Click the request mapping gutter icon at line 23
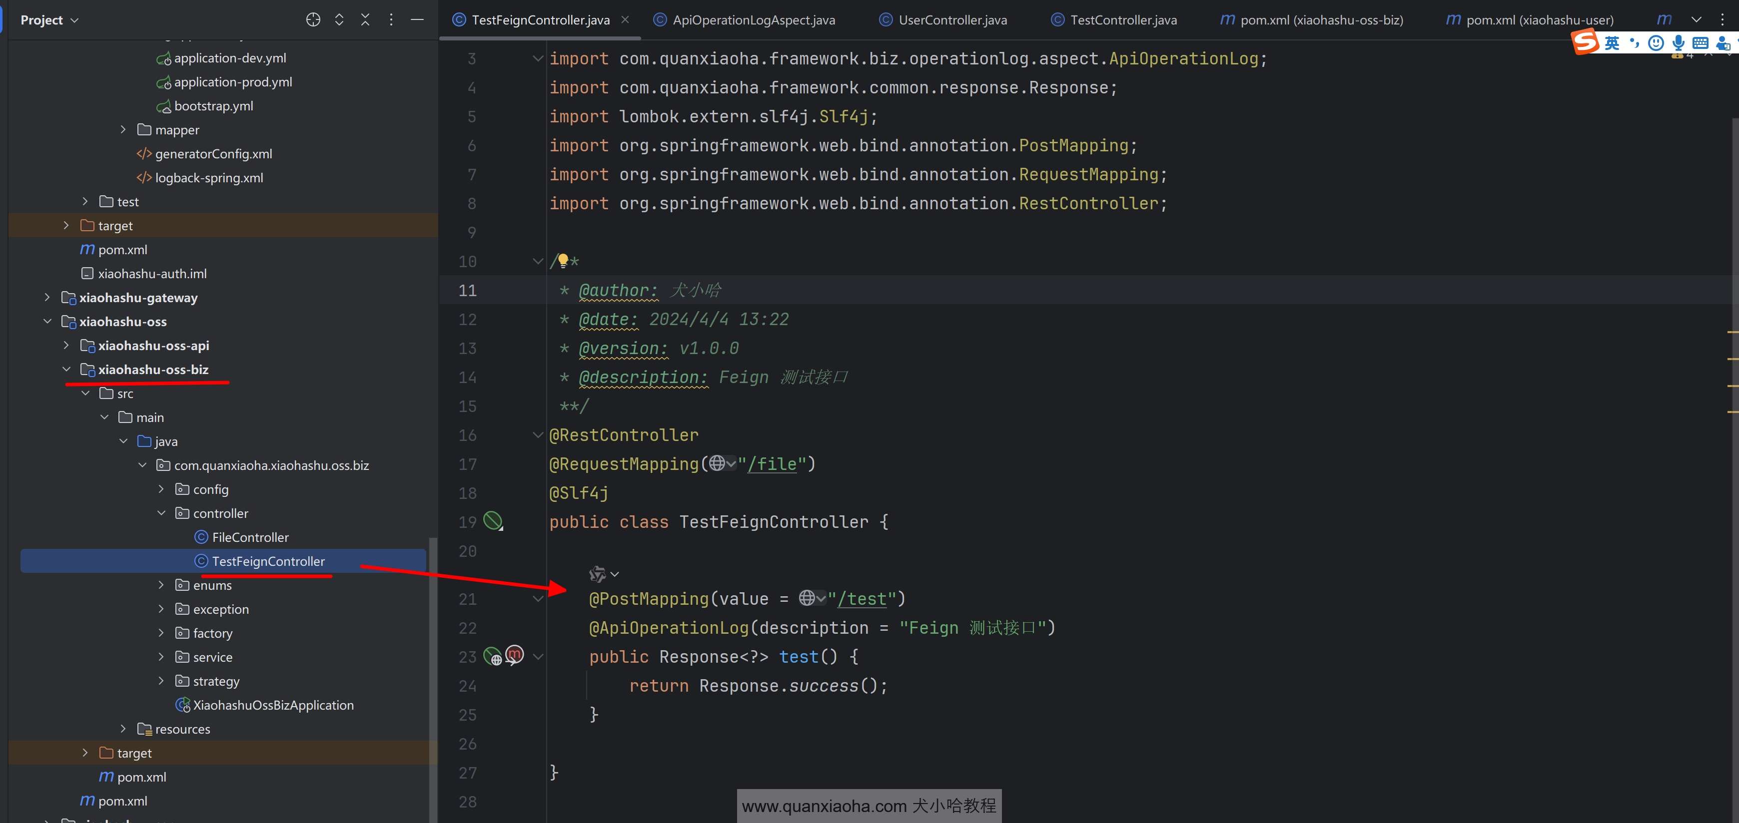The width and height of the screenshot is (1739, 823). (x=493, y=656)
